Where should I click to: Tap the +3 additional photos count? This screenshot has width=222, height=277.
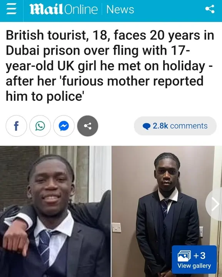(x=200, y=255)
